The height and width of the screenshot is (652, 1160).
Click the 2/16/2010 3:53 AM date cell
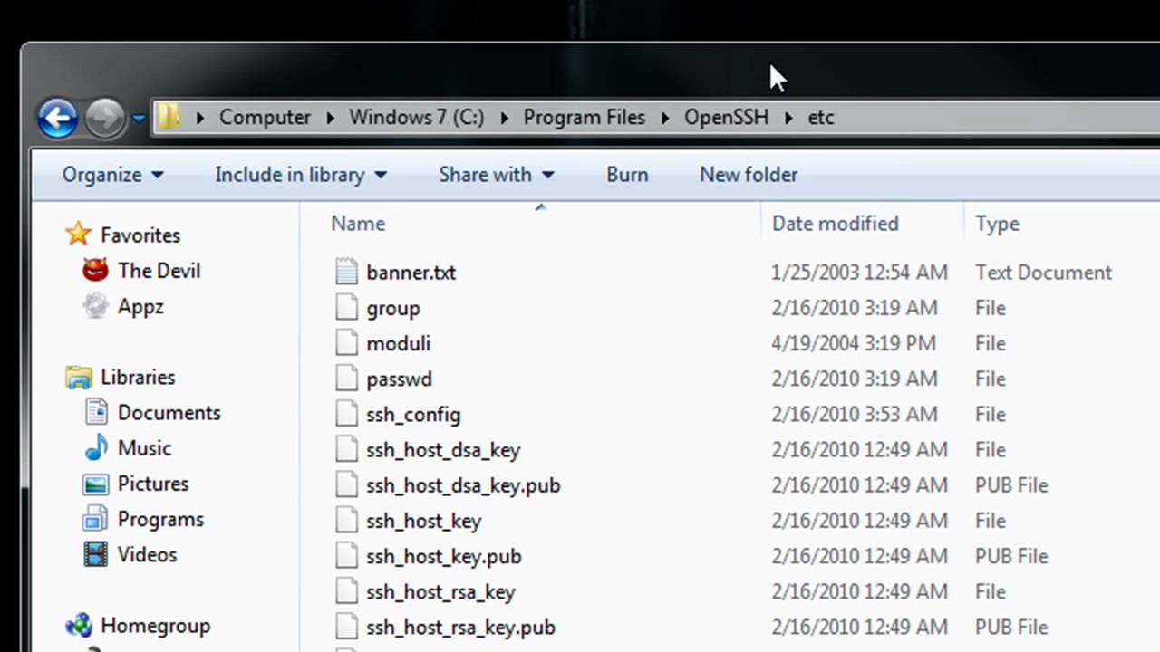(854, 414)
